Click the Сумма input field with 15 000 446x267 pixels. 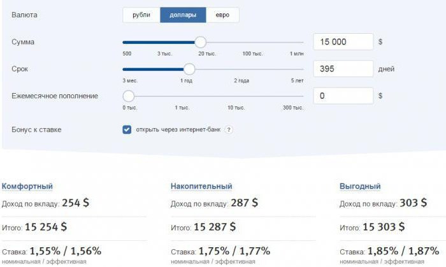[x=343, y=41]
